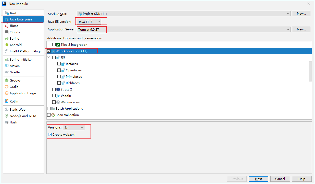
Task: Select Application Forge module type
Action: tap(23, 93)
